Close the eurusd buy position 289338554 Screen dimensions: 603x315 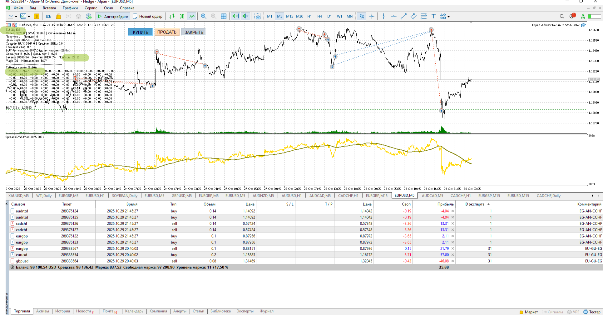452,255
